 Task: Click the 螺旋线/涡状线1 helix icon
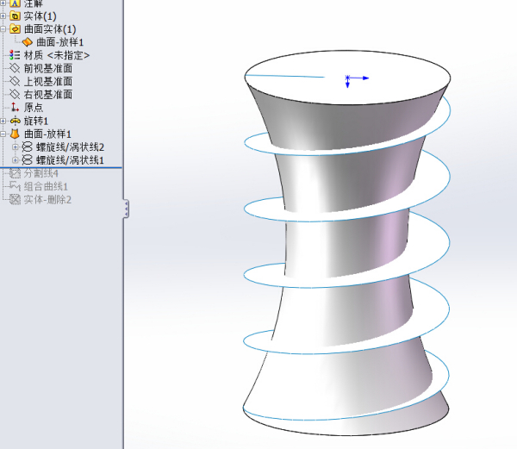(x=27, y=160)
